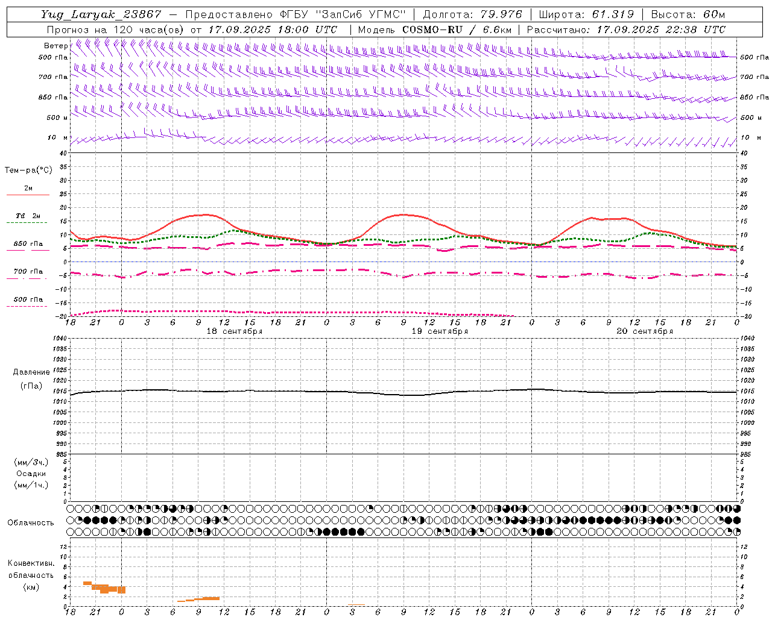Click 500 гПа temperature legend entry
This screenshot has width=772, height=617.
pos(28,299)
